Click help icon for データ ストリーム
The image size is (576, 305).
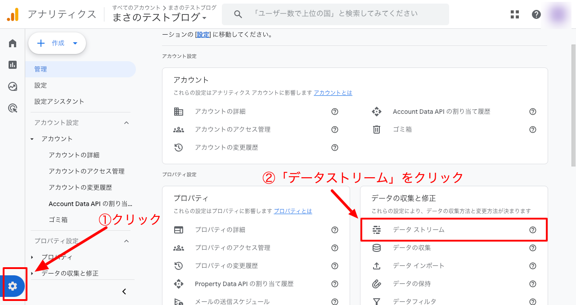coord(533,230)
